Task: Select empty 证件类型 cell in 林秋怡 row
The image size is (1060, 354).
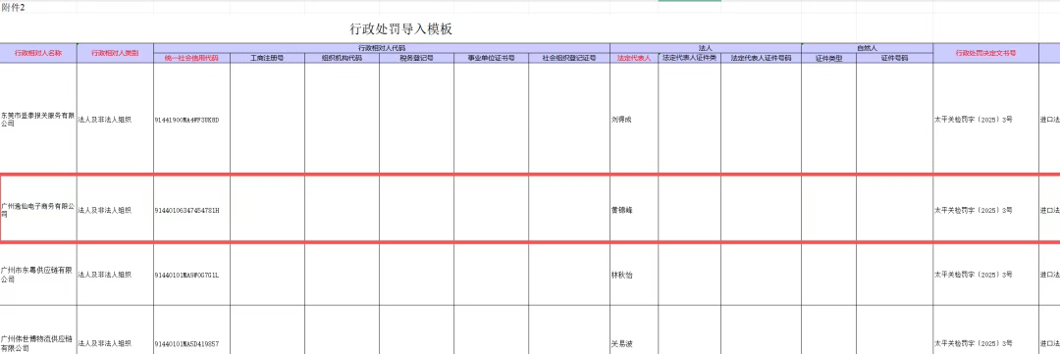Action: pyautogui.click(x=828, y=275)
